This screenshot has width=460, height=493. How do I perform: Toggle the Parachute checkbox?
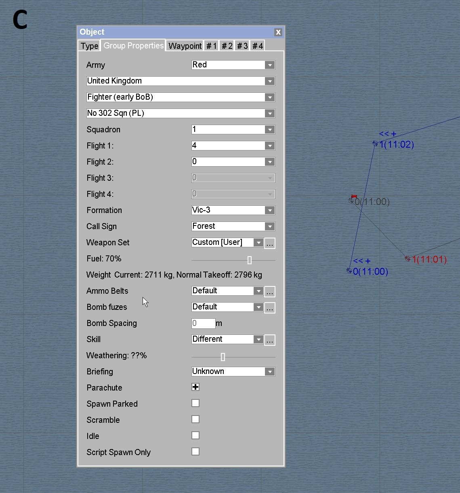click(x=195, y=387)
